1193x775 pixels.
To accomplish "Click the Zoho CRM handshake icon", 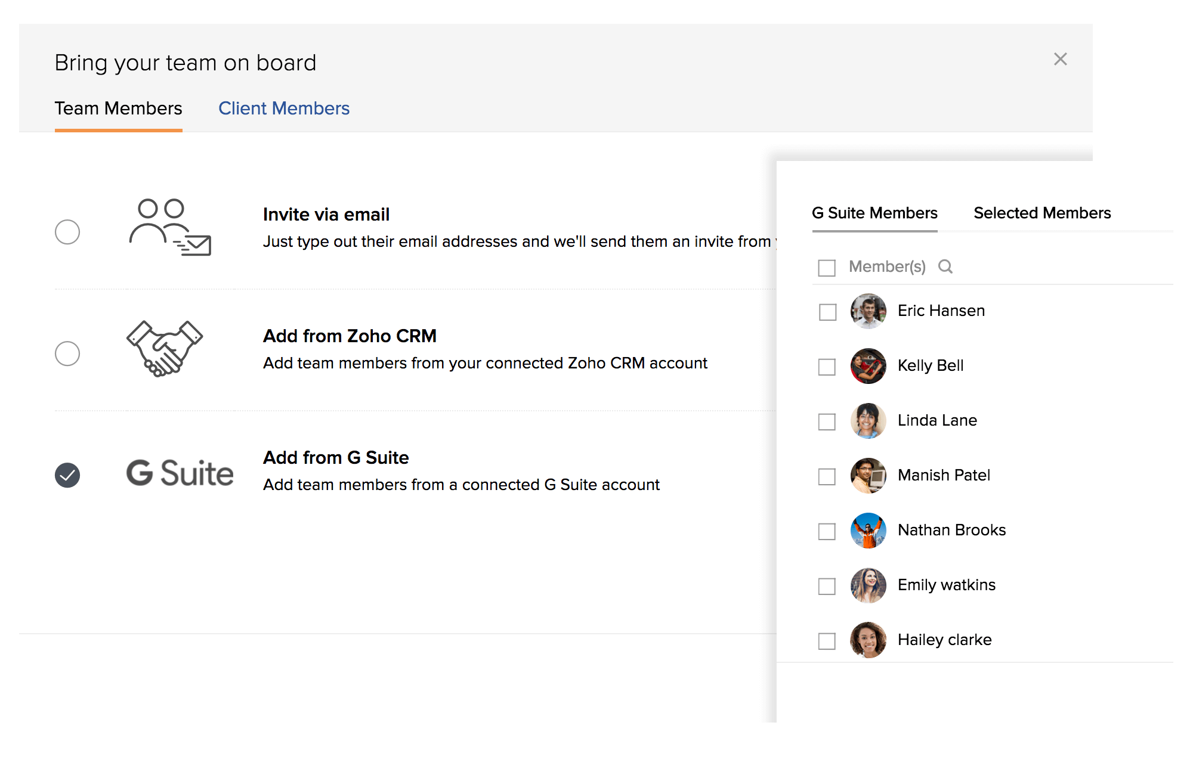I will pyautogui.click(x=165, y=349).
